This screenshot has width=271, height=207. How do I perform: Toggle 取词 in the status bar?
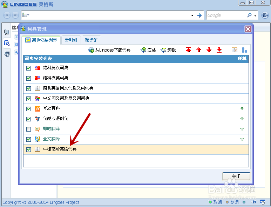215,202
